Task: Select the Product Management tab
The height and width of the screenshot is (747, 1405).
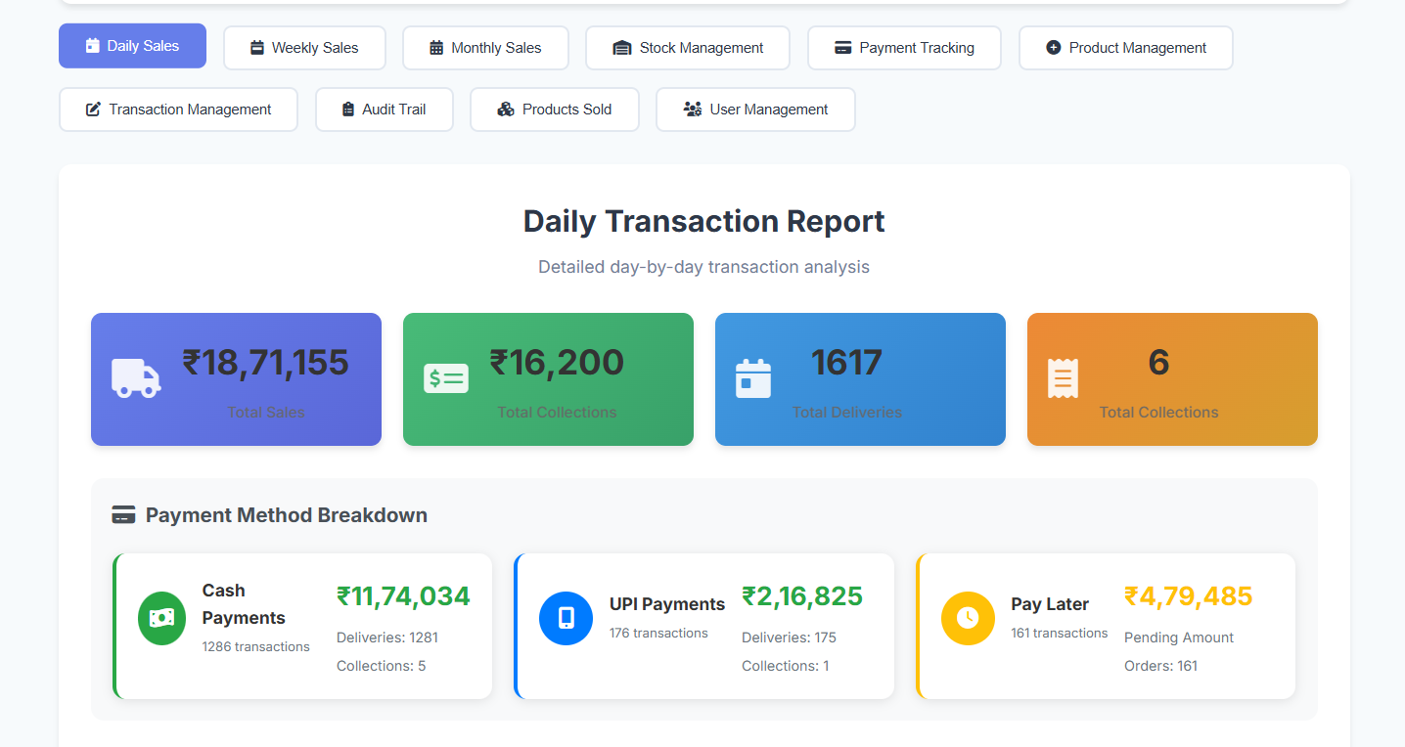Action: click(x=1126, y=48)
